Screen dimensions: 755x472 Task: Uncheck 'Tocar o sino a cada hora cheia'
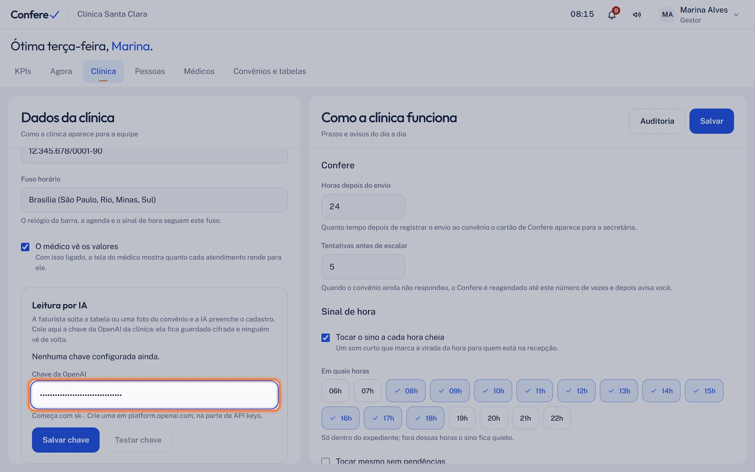click(326, 337)
